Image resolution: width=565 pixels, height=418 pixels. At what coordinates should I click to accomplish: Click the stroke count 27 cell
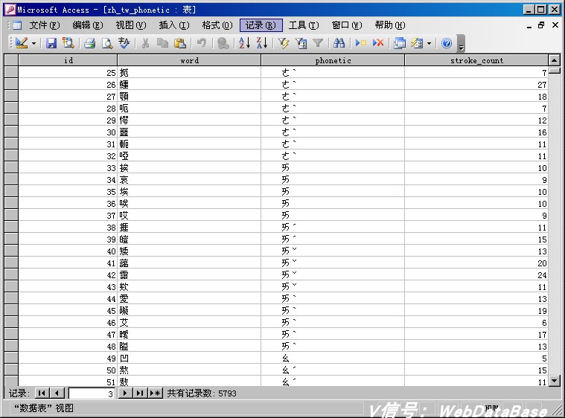point(476,85)
